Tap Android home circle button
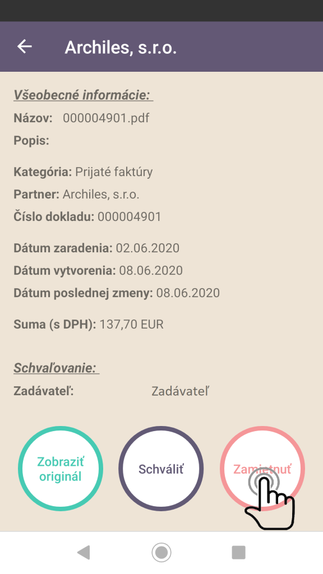This screenshot has height=574, width=323. point(161,552)
